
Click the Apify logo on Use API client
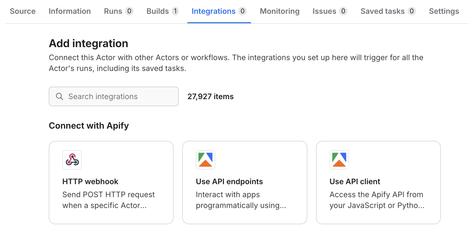(339, 160)
